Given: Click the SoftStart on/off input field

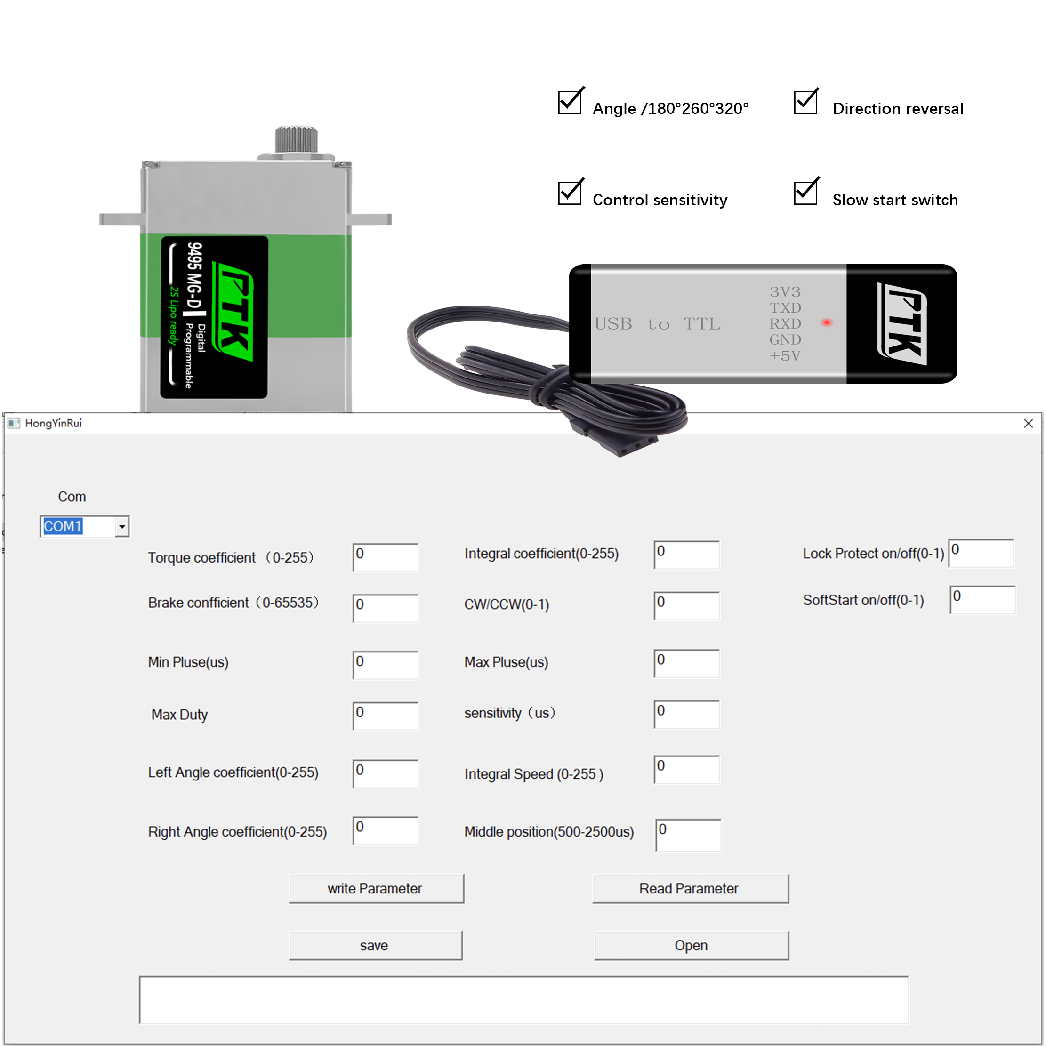Looking at the screenshot, I should click(982, 599).
